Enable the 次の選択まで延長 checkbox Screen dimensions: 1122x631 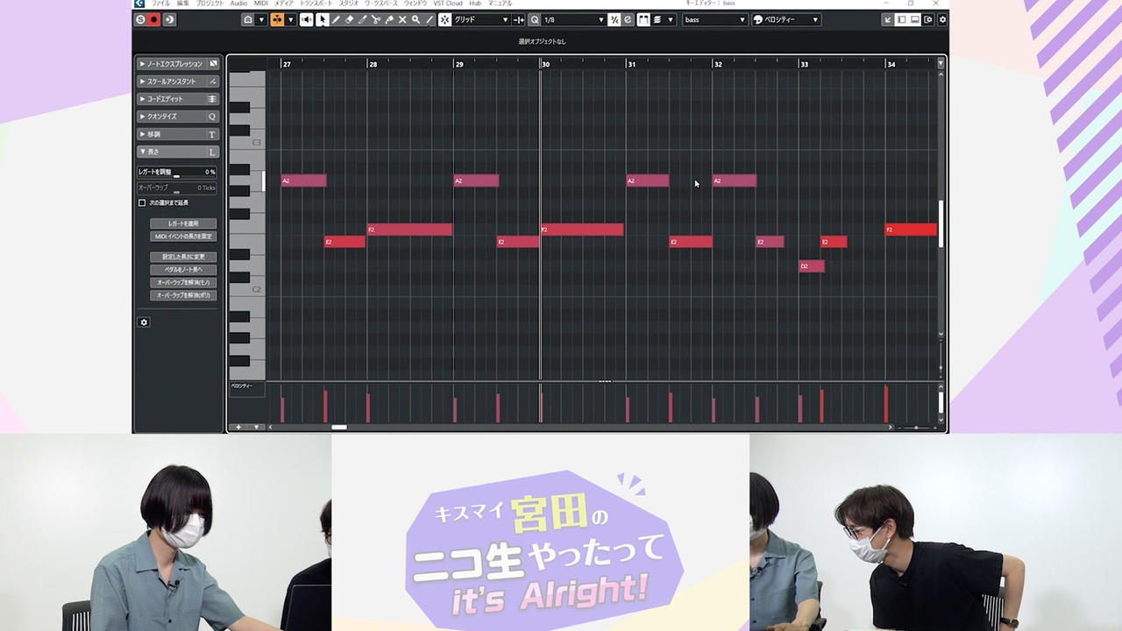142,203
